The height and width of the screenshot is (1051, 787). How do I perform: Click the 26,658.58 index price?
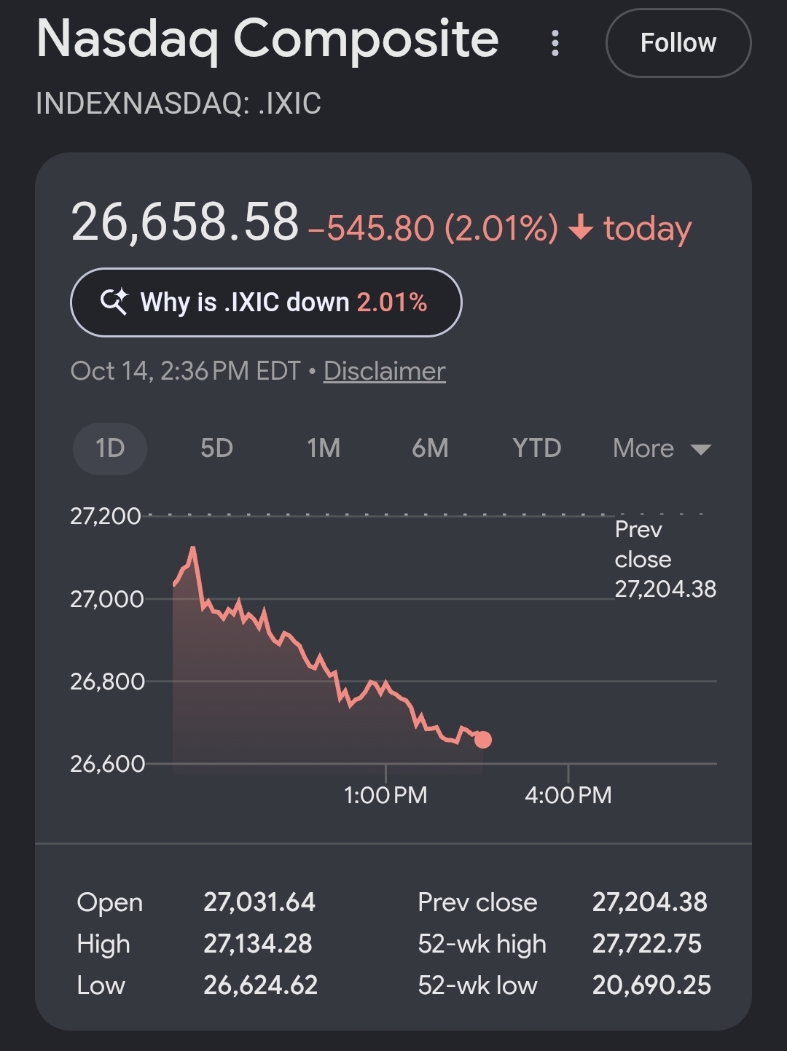tap(185, 222)
